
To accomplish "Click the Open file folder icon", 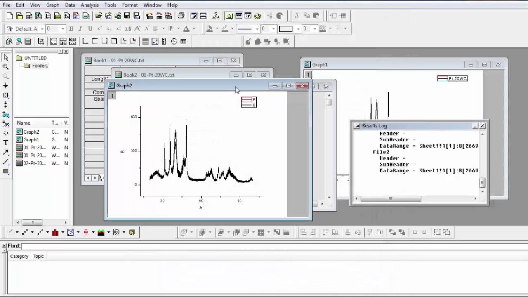I will tap(99, 16).
